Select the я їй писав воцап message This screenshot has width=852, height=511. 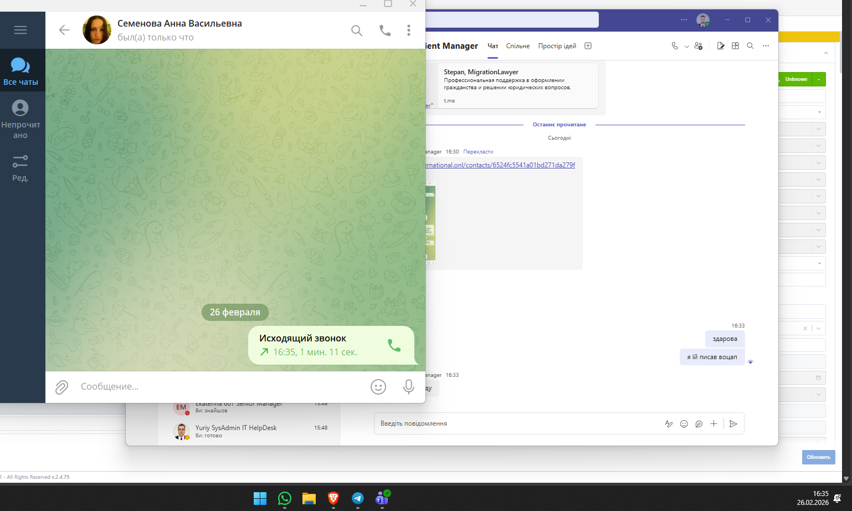[x=712, y=357]
